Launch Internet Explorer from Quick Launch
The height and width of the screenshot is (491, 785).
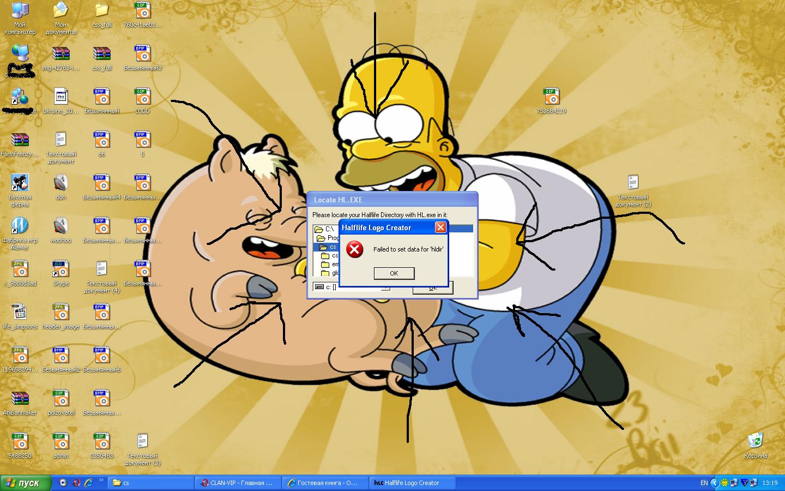click(x=89, y=483)
